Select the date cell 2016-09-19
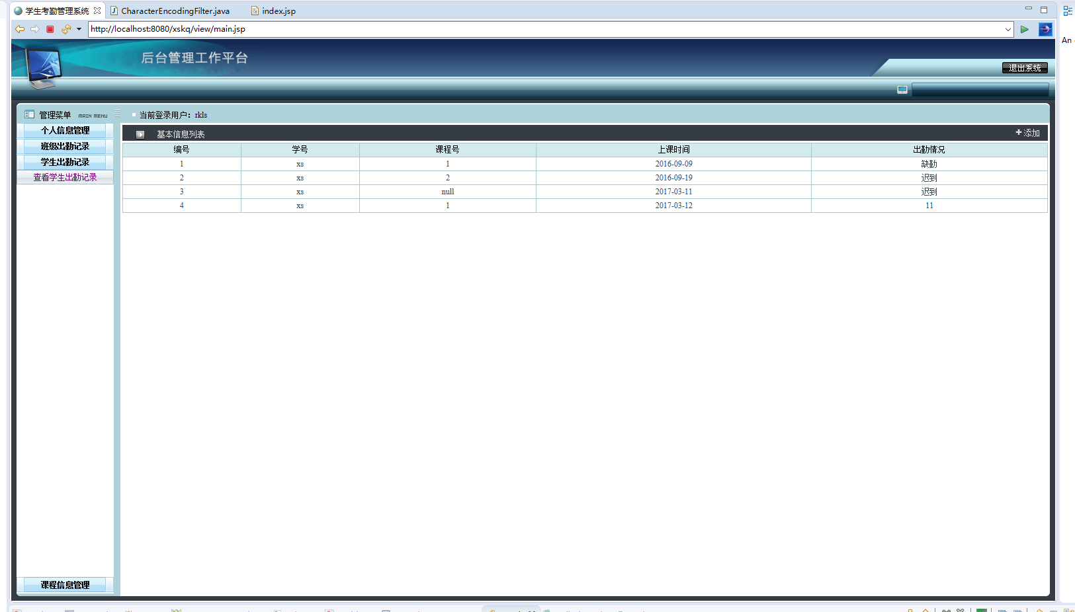Viewport: 1075px width, 612px height. (x=673, y=178)
